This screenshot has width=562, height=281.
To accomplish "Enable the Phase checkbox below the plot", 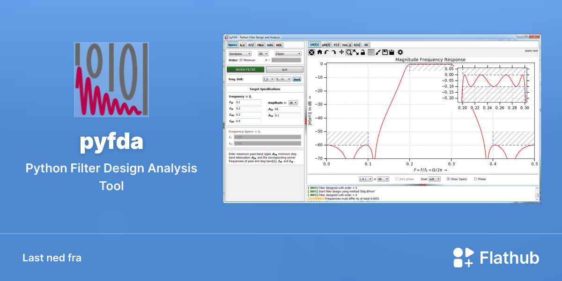I will 476,179.
